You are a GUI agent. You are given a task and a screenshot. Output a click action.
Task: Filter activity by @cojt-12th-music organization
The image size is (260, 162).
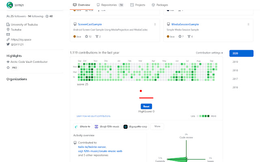107,127
